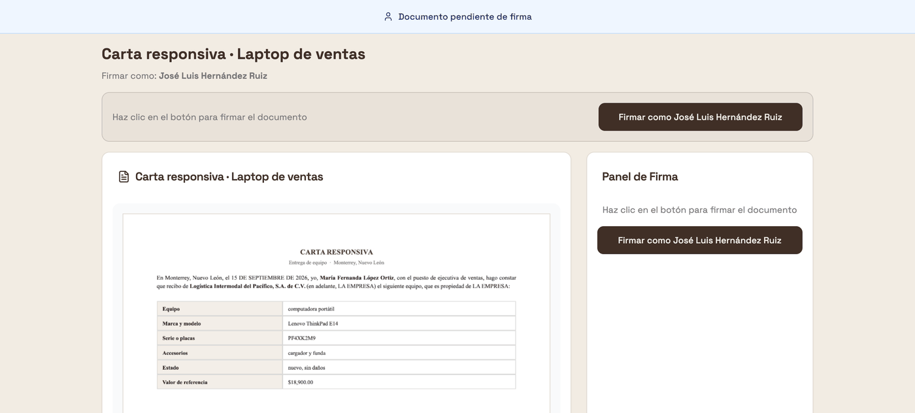
Task: Click the user icon in the top banner
Action: coord(388,17)
